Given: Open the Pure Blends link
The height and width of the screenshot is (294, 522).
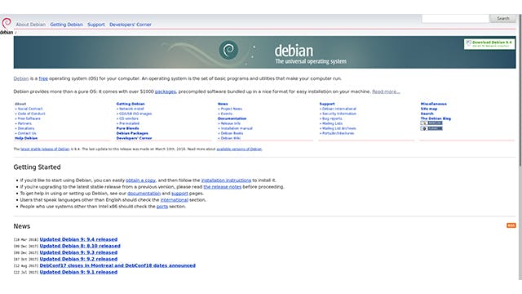Looking at the screenshot, I should 127,128.
